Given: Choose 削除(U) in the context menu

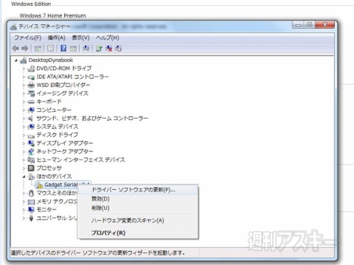Looking at the screenshot, I should point(138,208).
